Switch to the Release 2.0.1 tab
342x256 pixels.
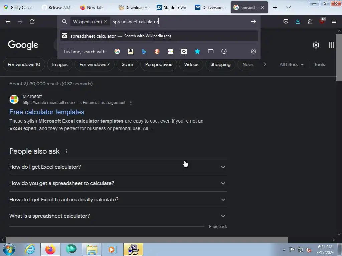[57, 7]
